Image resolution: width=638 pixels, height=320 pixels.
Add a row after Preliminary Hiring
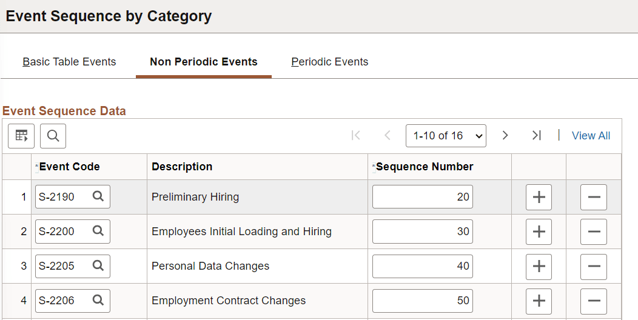pyautogui.click(x=539, y=197)
